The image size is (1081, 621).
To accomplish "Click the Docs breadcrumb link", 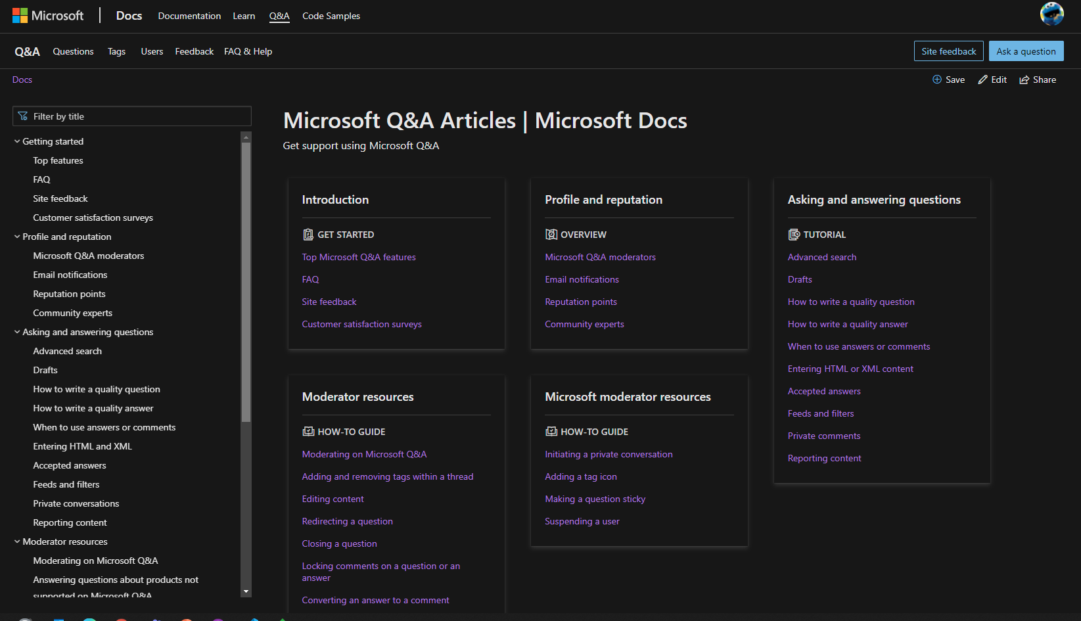I will pyautogui.click(x=22, y=80).
